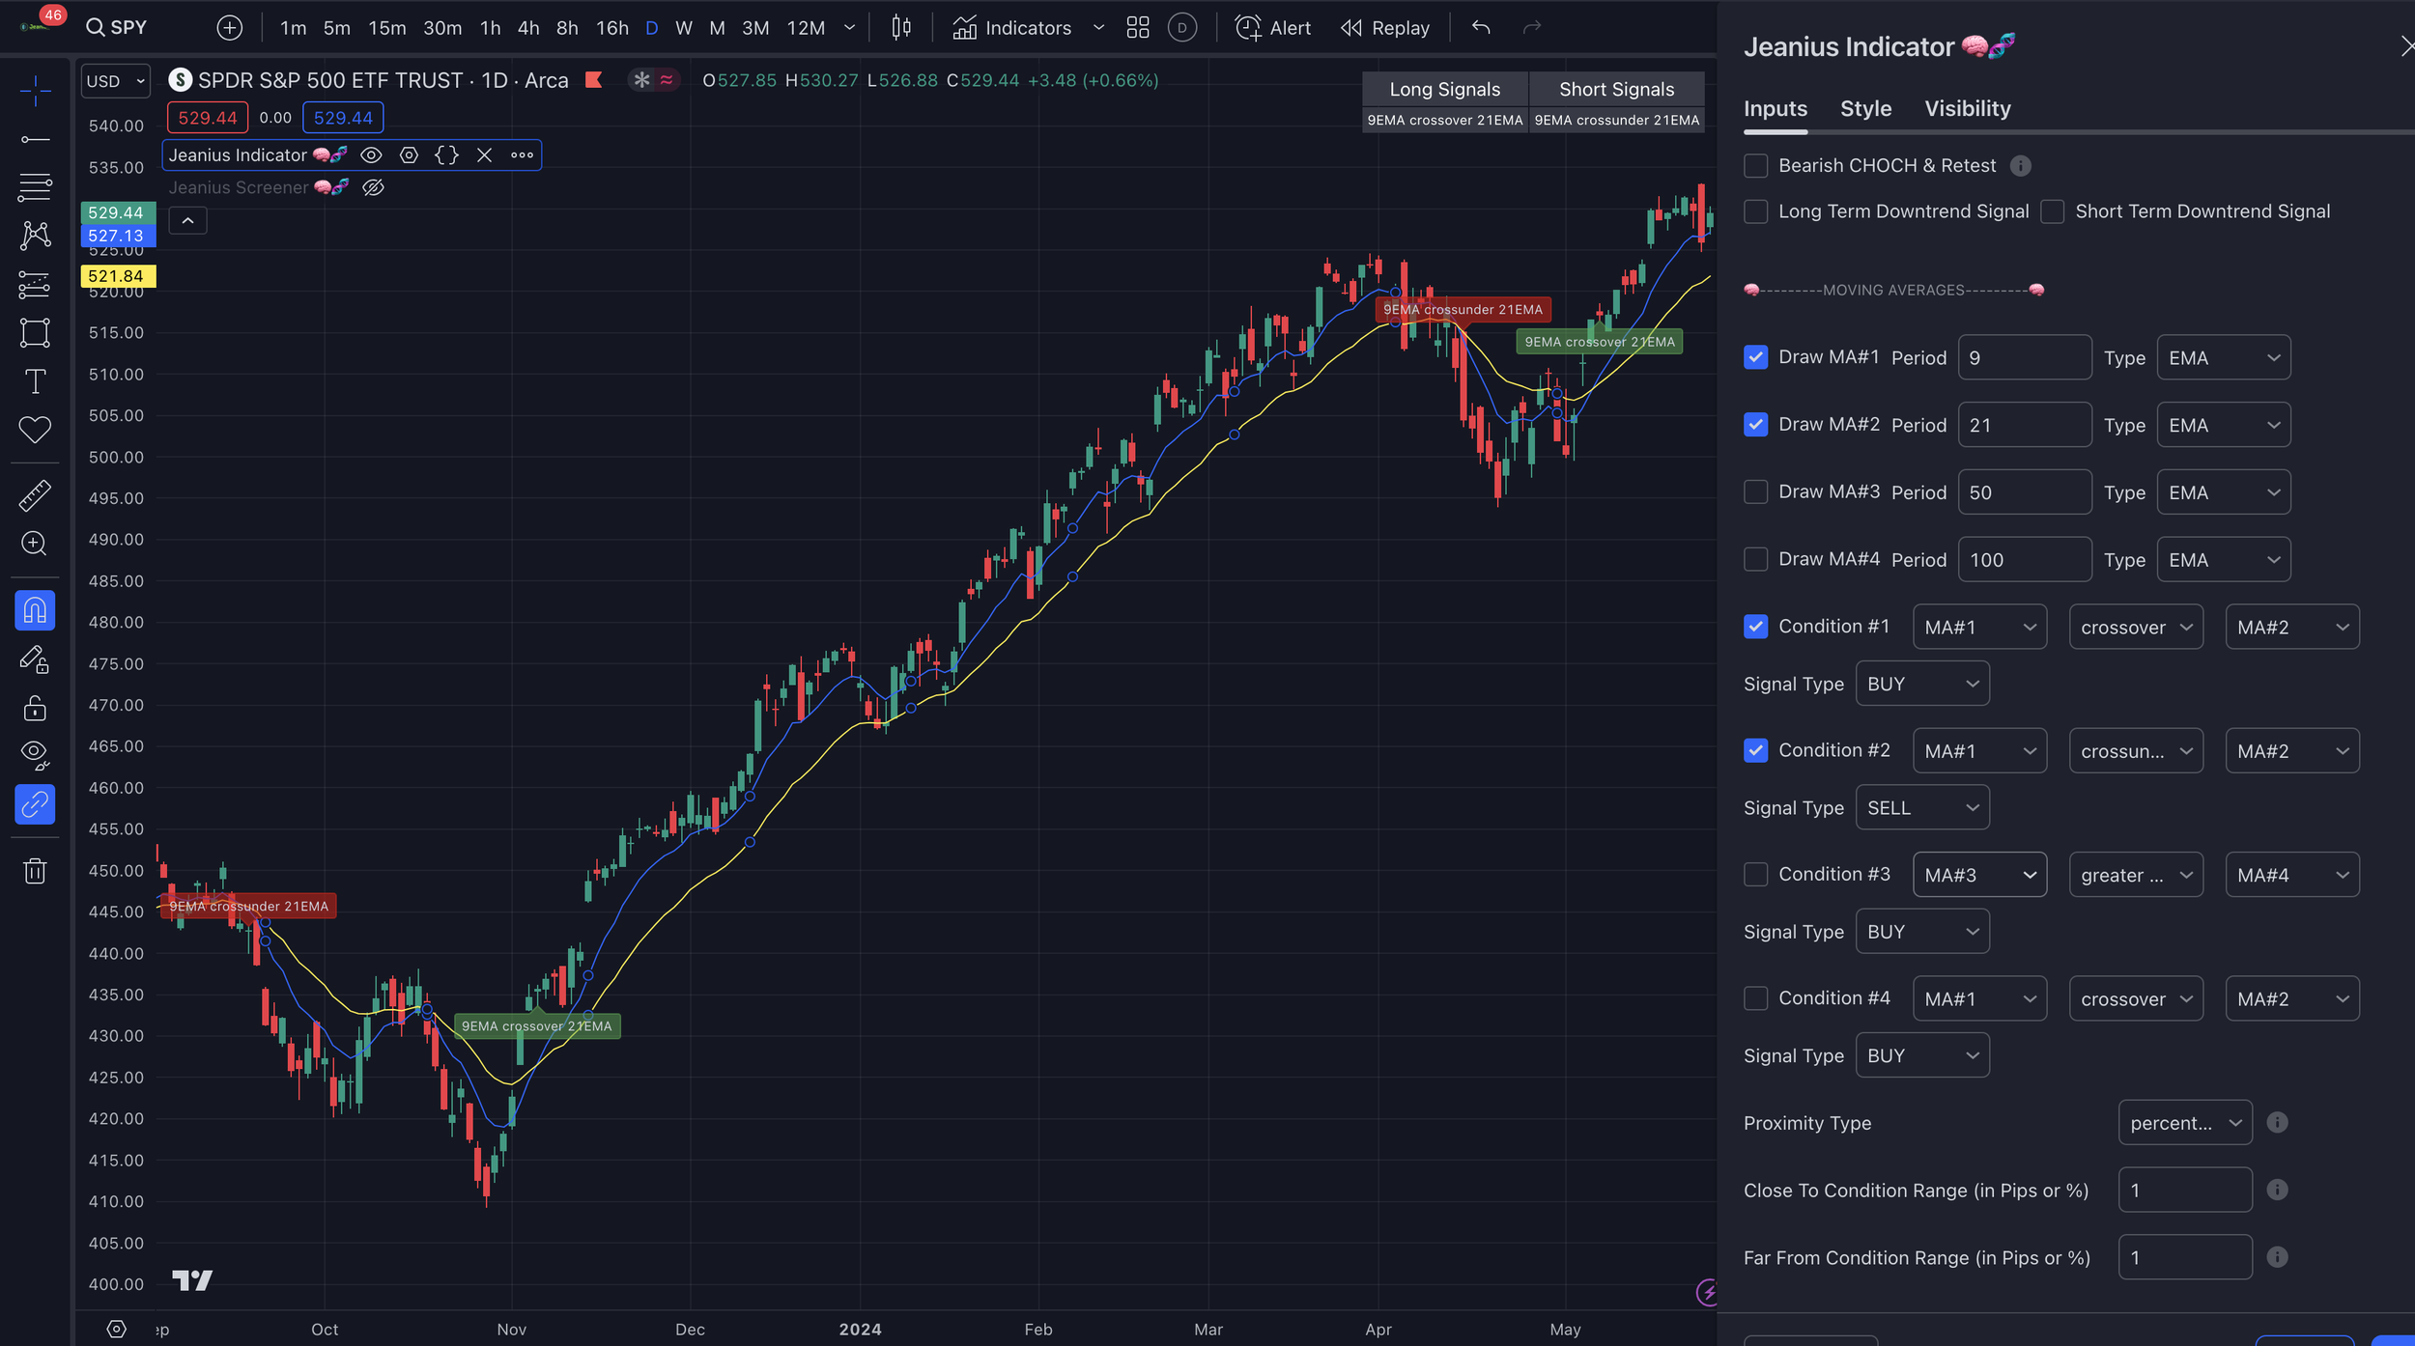Open Condition #1 crossover operator dropdown
Viewport: 2415px width, 1346px height.
click(2135, 628)
